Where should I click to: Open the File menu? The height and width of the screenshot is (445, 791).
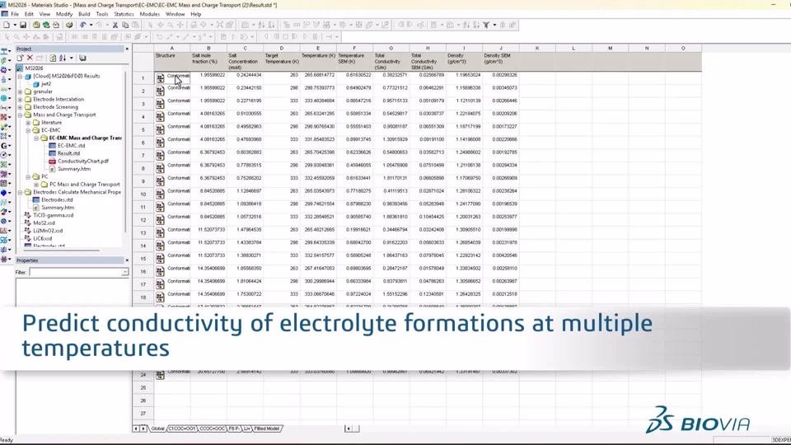(x=15, y=14)
